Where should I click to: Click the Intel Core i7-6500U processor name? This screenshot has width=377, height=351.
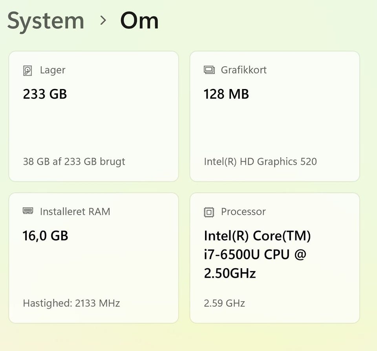tap(257, 255)
